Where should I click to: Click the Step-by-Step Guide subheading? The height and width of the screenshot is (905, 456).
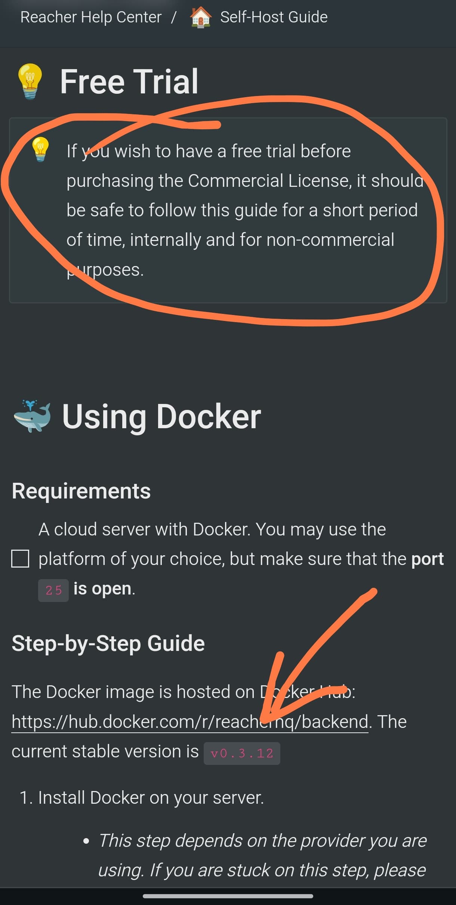108,643
